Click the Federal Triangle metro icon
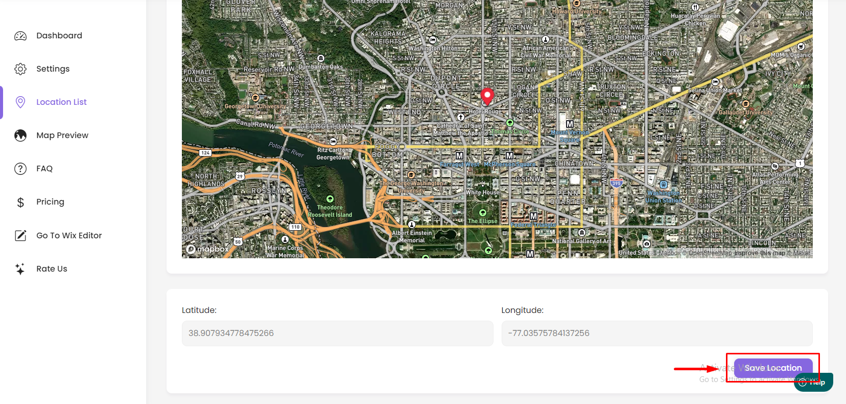This screenshot has width=846, height=404. (533, 216)
